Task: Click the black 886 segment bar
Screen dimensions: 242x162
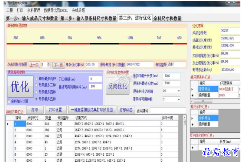Action: (46, 44)
